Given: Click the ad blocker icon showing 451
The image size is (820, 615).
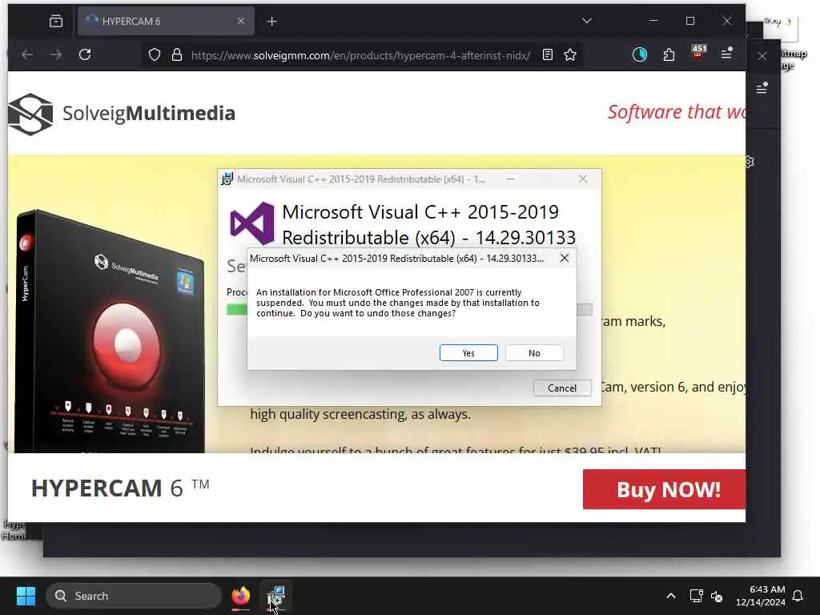Looking at the screenshot, I should click(698, 53).
